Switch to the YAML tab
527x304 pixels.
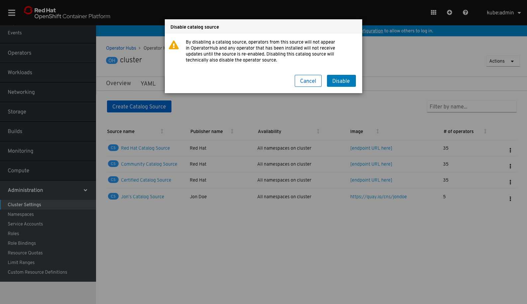click(148, 83)
